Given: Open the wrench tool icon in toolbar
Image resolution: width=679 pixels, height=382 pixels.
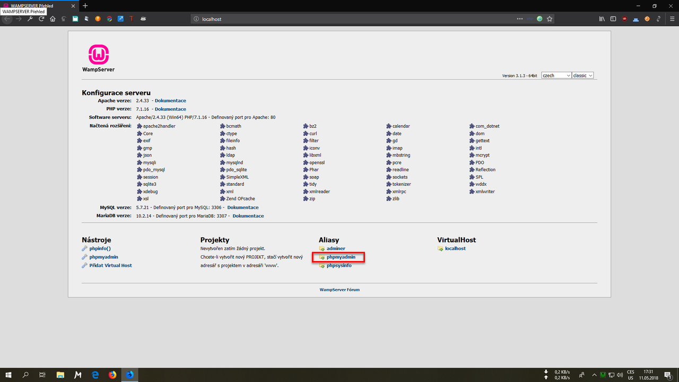Looking at the screenshot, I should coord(30,19).
